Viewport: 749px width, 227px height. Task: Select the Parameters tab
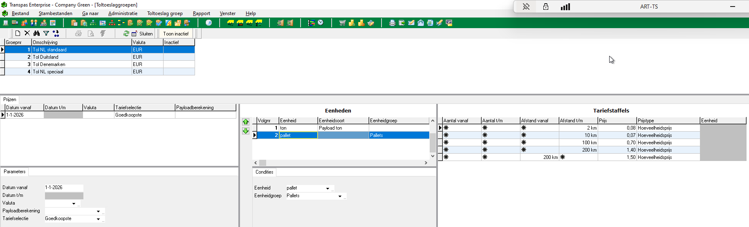pos(15,172)
